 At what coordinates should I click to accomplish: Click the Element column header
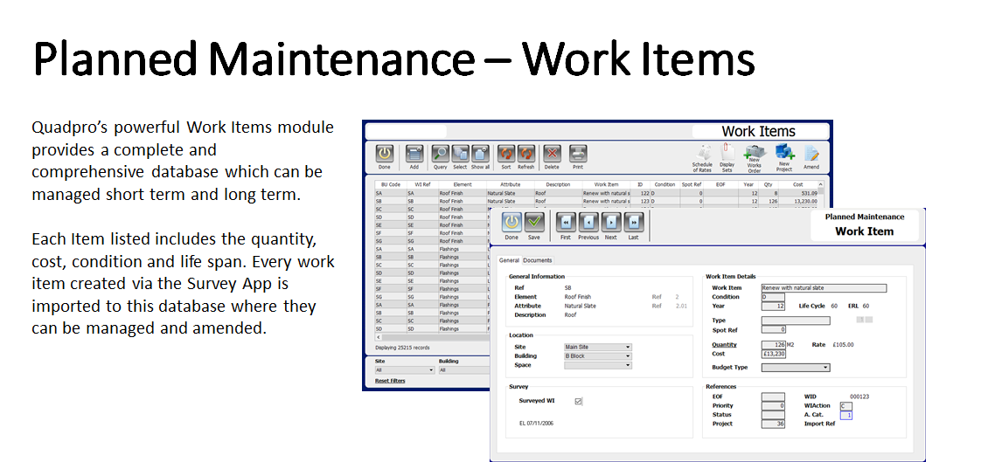point(463,185)
